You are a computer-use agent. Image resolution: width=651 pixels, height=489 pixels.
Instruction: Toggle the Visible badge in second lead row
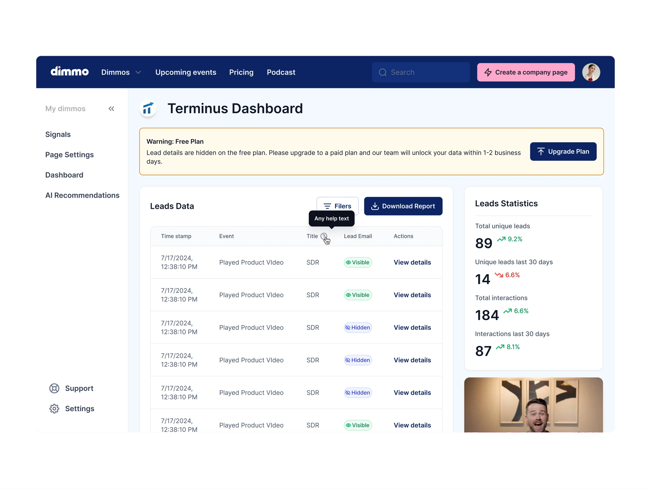358,295
